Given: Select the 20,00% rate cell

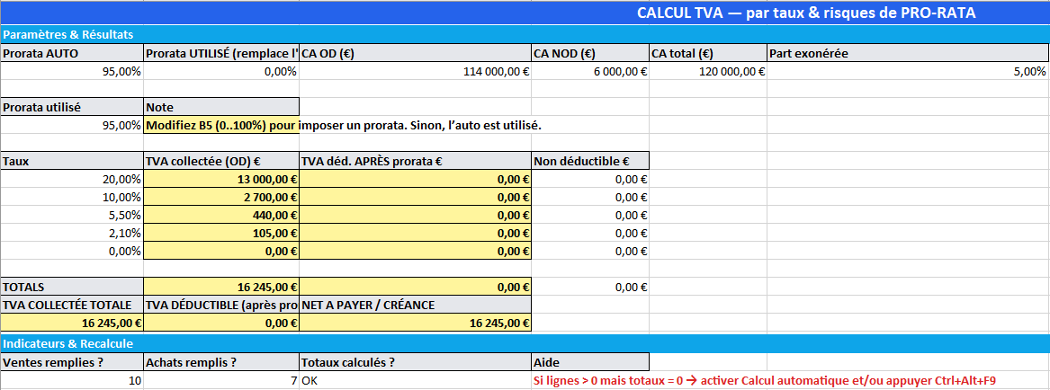Looking at the screenshot, I should click(x=72, y=179).
